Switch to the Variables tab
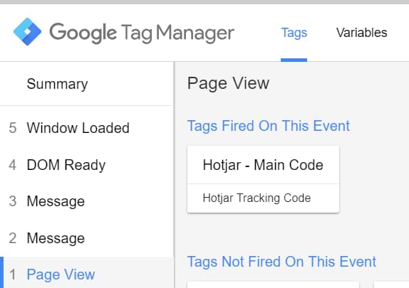The width and height of the screenshot is (409, 288). pos(361,33)
